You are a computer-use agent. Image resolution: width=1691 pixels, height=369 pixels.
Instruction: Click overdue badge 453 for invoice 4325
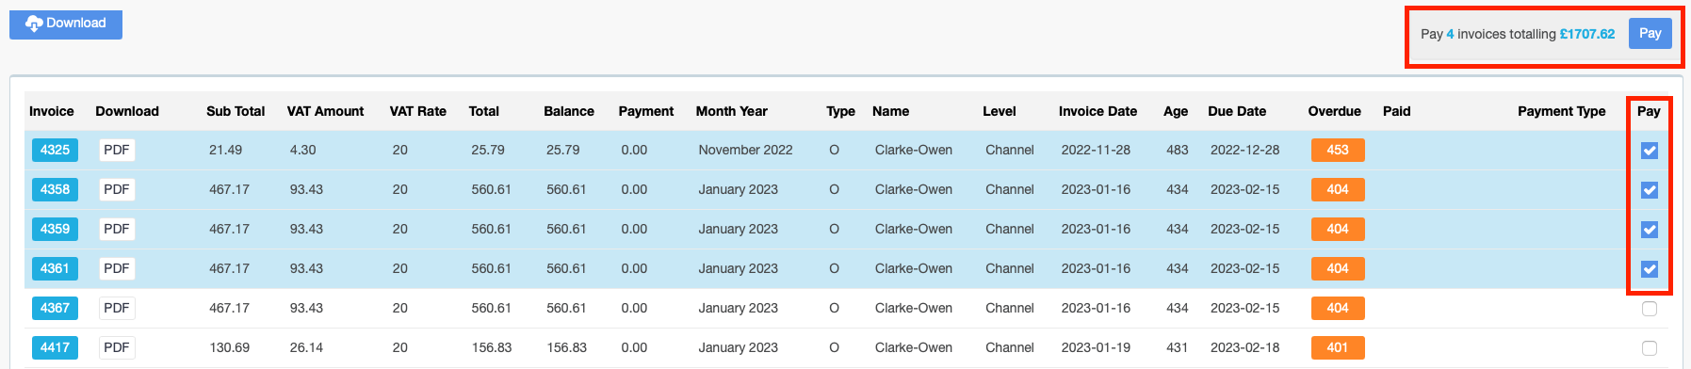tap(1338, 150)
